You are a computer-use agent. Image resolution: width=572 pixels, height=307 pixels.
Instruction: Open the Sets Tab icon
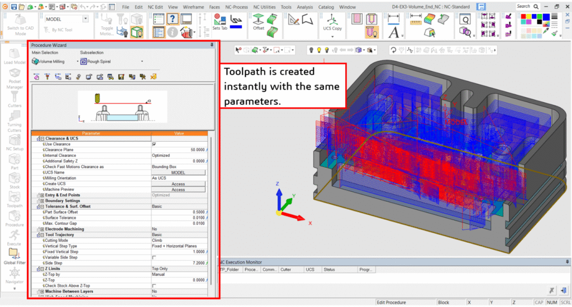coord(220,20)
